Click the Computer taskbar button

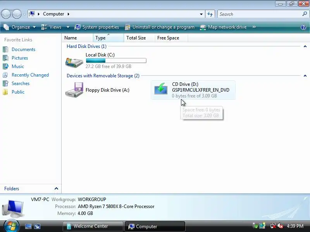[x=155, y=226]
